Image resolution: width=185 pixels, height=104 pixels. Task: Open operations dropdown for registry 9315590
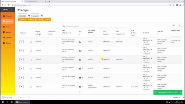(x=22, y=60)
